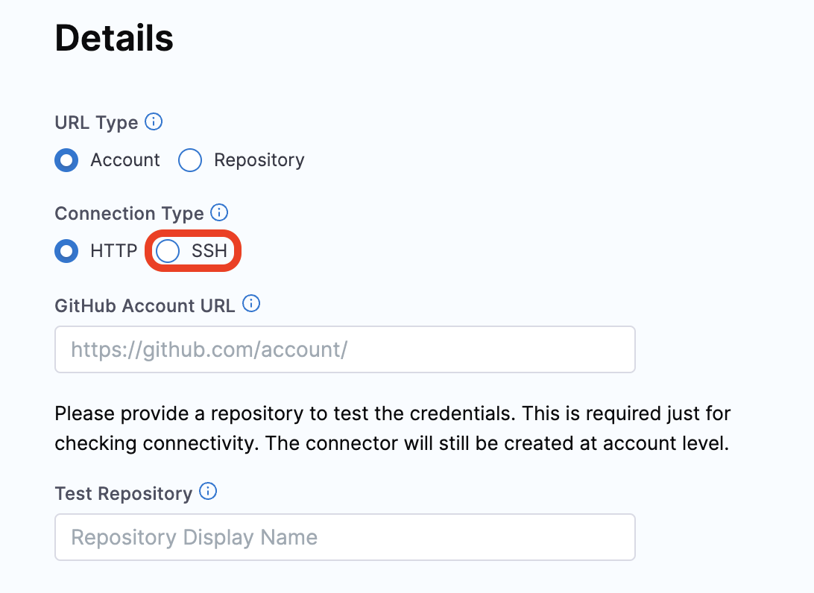Click the "SSH" option label text

point(209,251)
